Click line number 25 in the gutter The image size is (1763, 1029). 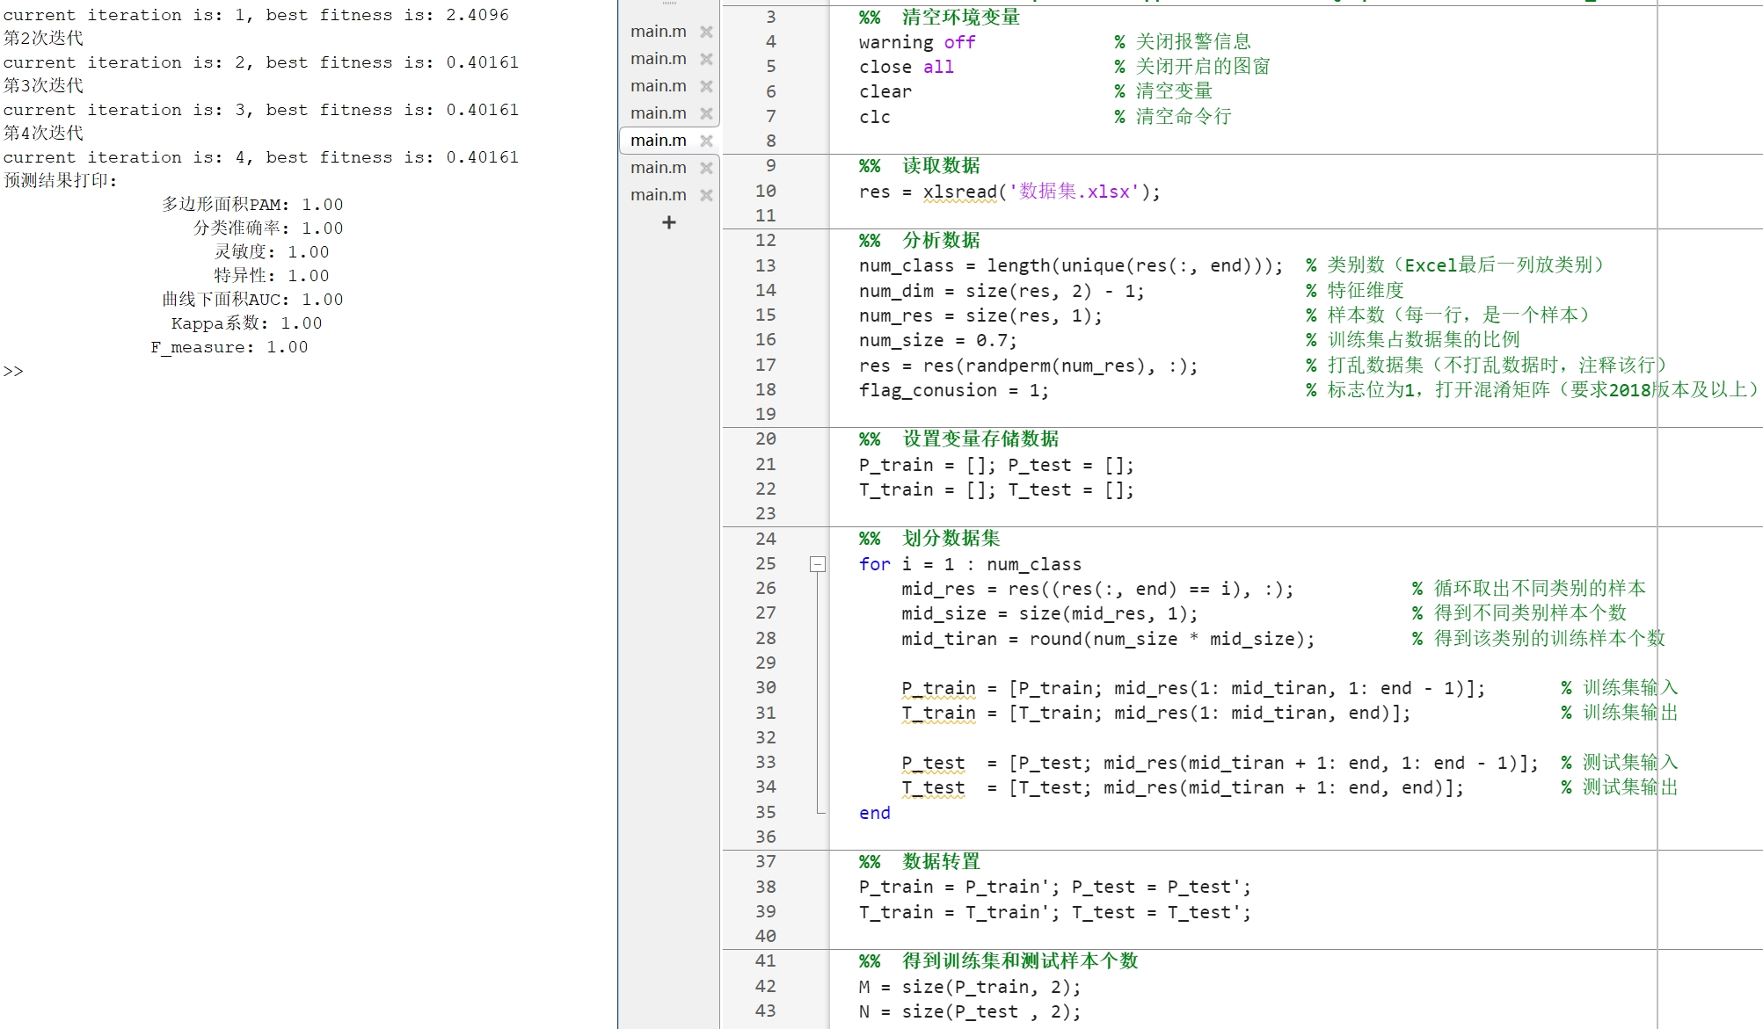[765, 563]
